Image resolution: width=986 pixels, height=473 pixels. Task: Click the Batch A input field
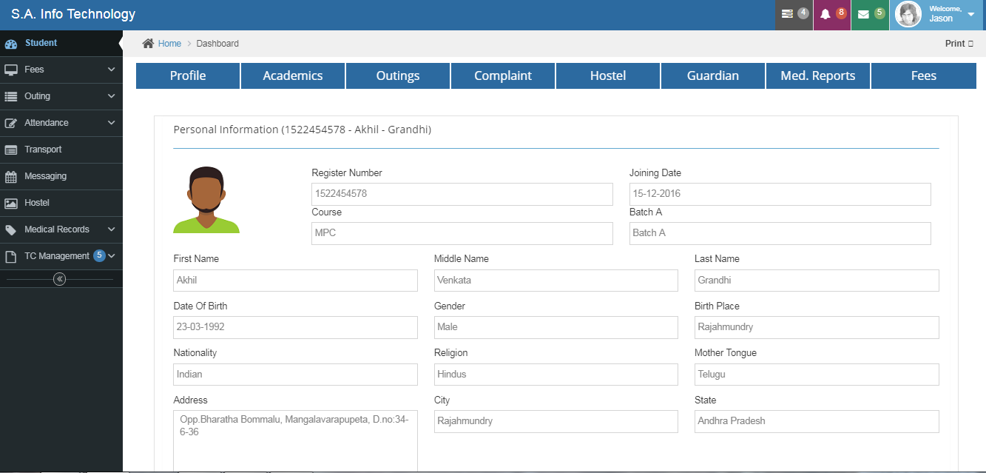click(780, 233)
